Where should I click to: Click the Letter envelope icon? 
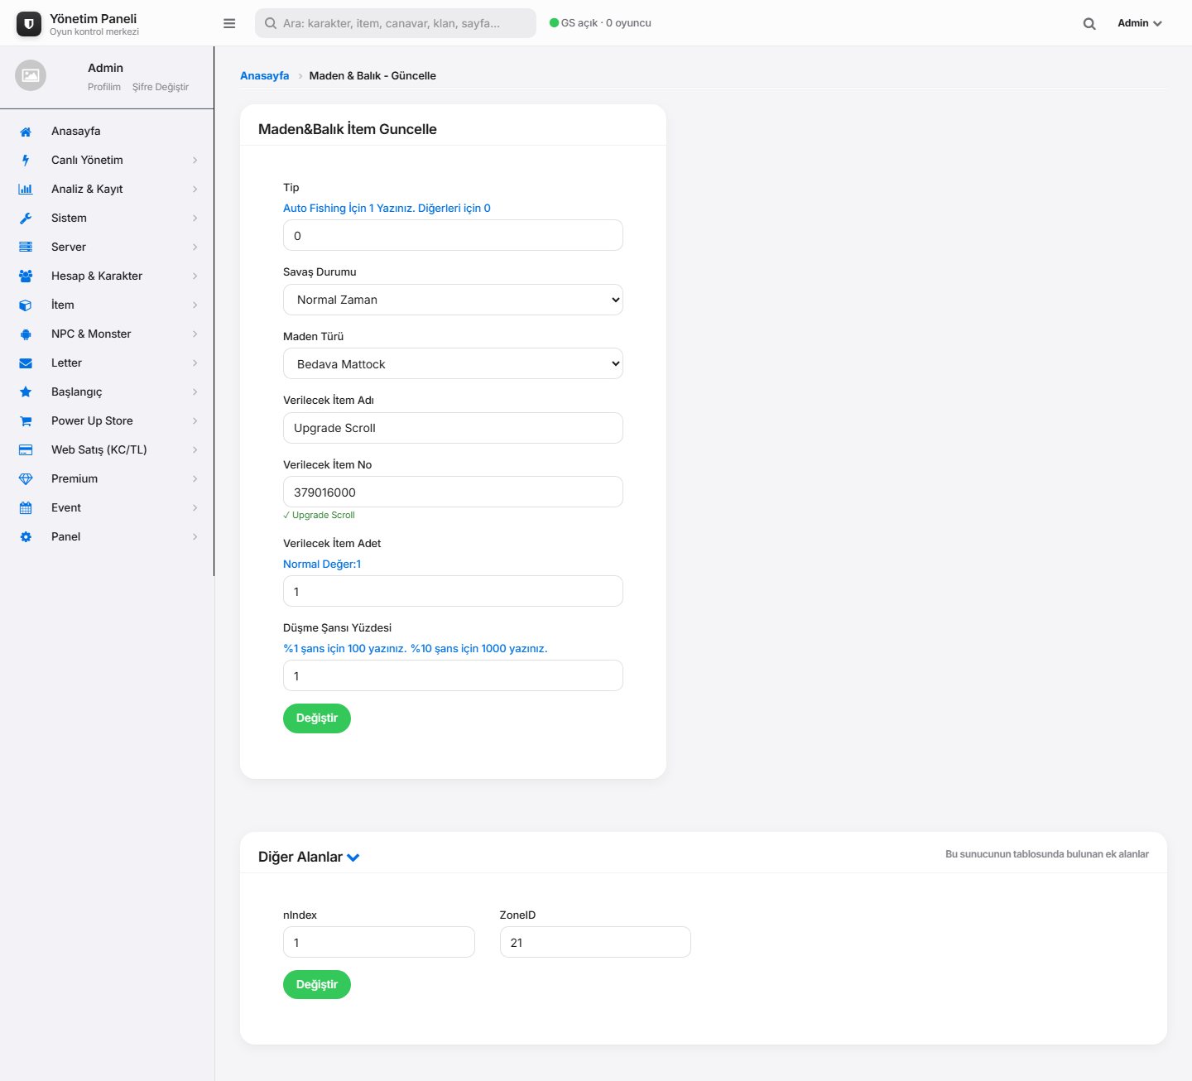(26, 363)
